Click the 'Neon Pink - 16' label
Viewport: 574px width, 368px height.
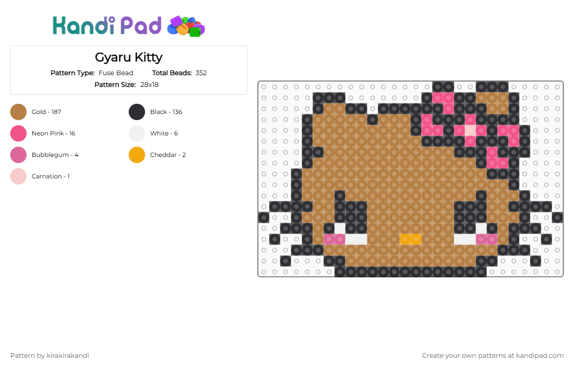[x=54, y=133]
